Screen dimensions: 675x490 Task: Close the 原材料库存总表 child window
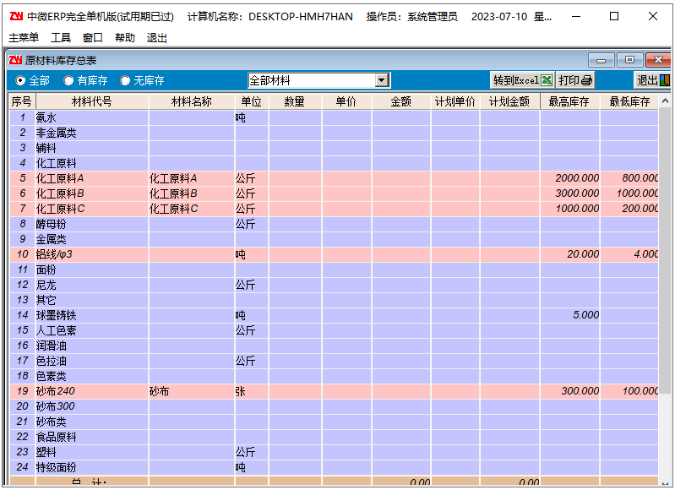658,60
